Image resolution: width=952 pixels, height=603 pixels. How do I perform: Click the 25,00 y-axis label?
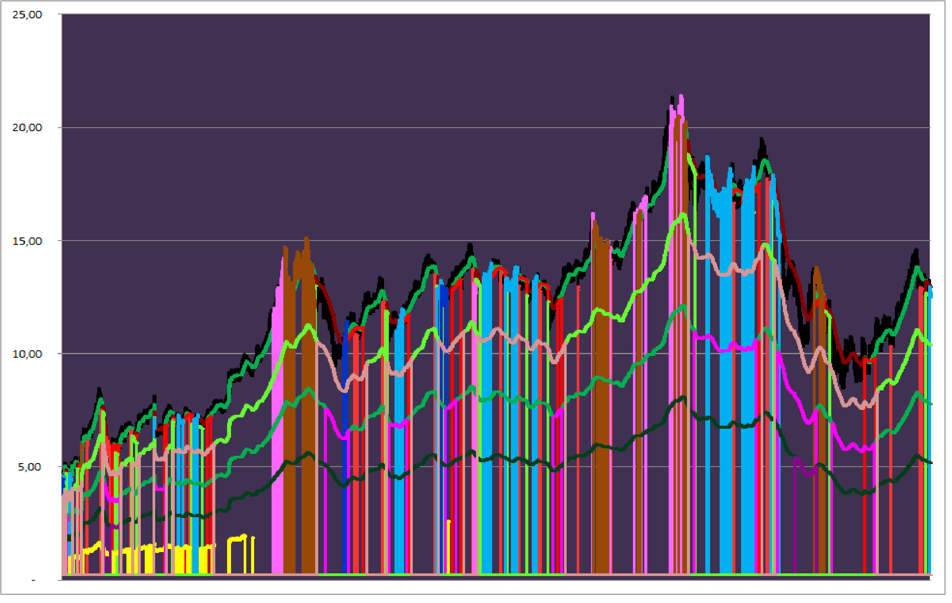(x=27, y=15)
